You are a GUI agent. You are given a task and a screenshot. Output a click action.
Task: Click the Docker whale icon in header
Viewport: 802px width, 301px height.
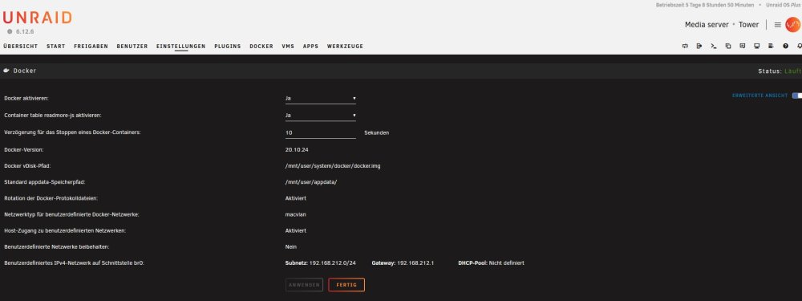(x=6, y=71)
